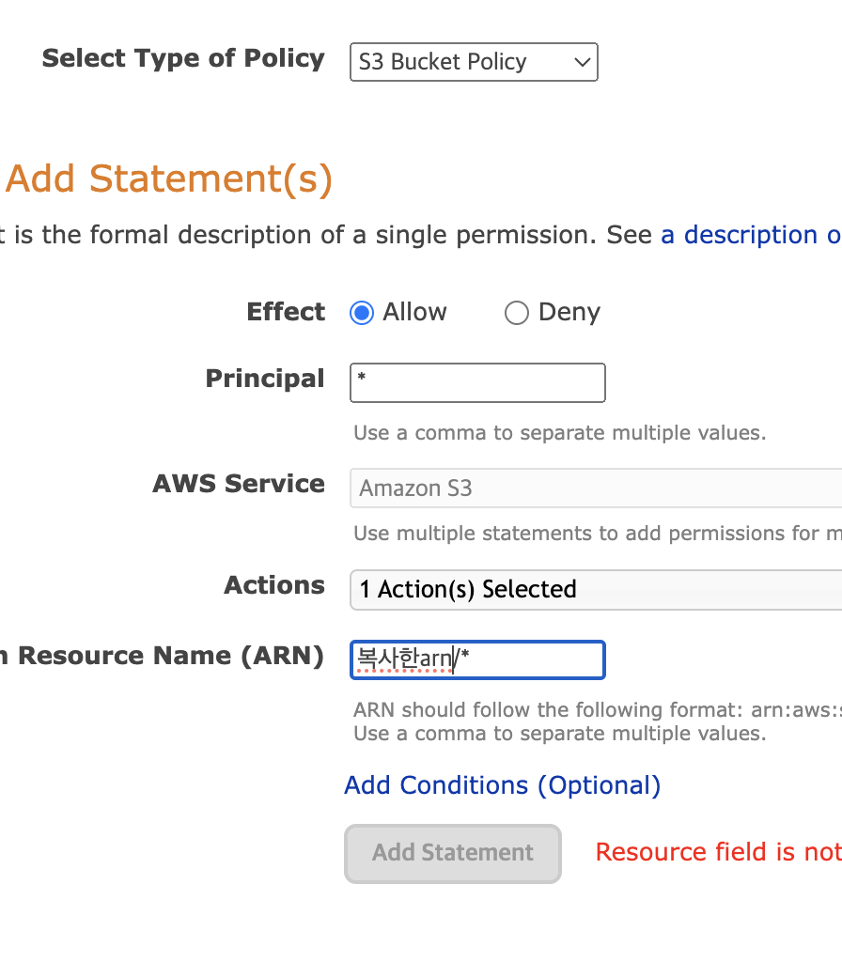Focus the Amazon Resource Name field
Viewport: 842px width, 977px height.
coord(476,659)
